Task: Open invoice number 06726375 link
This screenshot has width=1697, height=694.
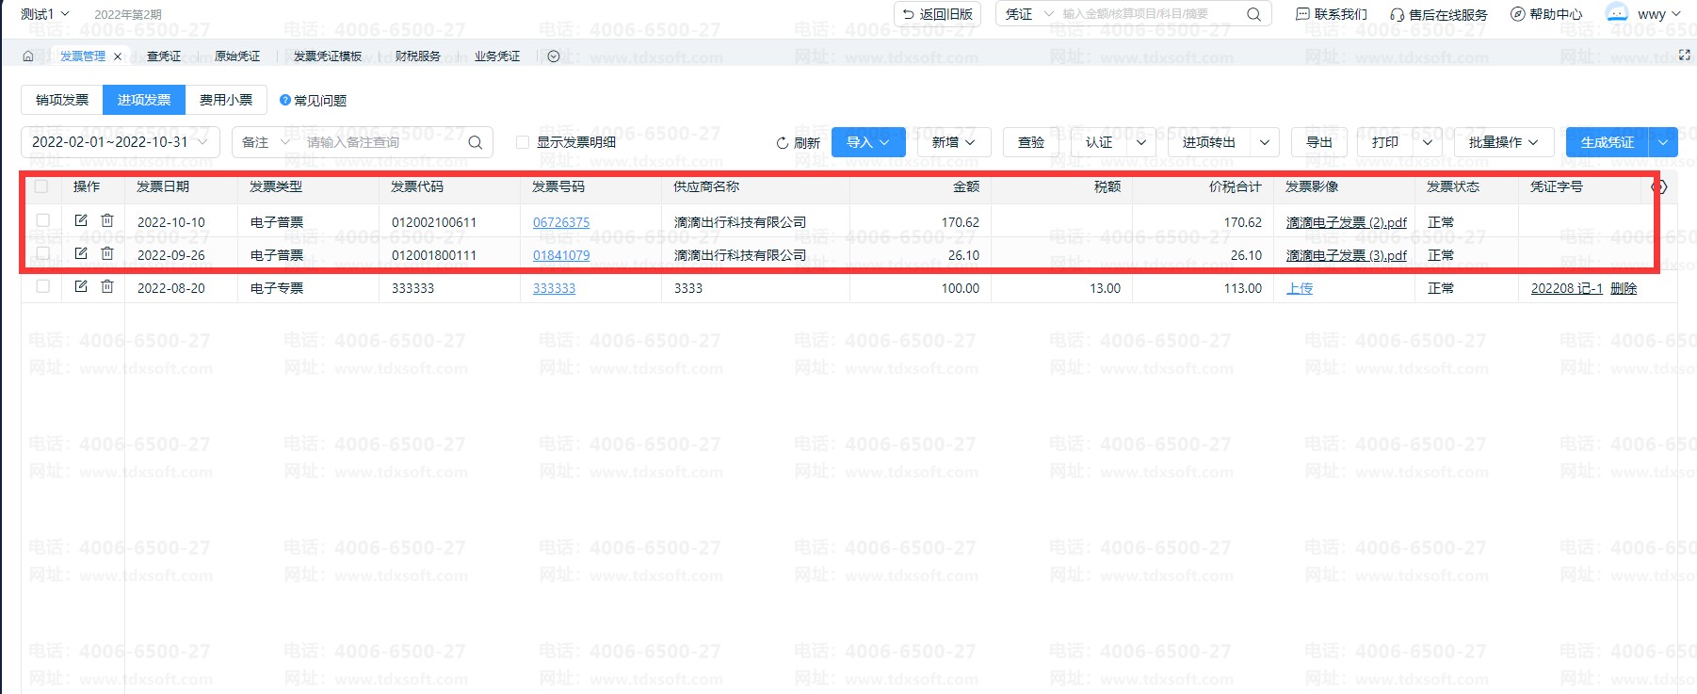Action: click(x=561, y=222)
